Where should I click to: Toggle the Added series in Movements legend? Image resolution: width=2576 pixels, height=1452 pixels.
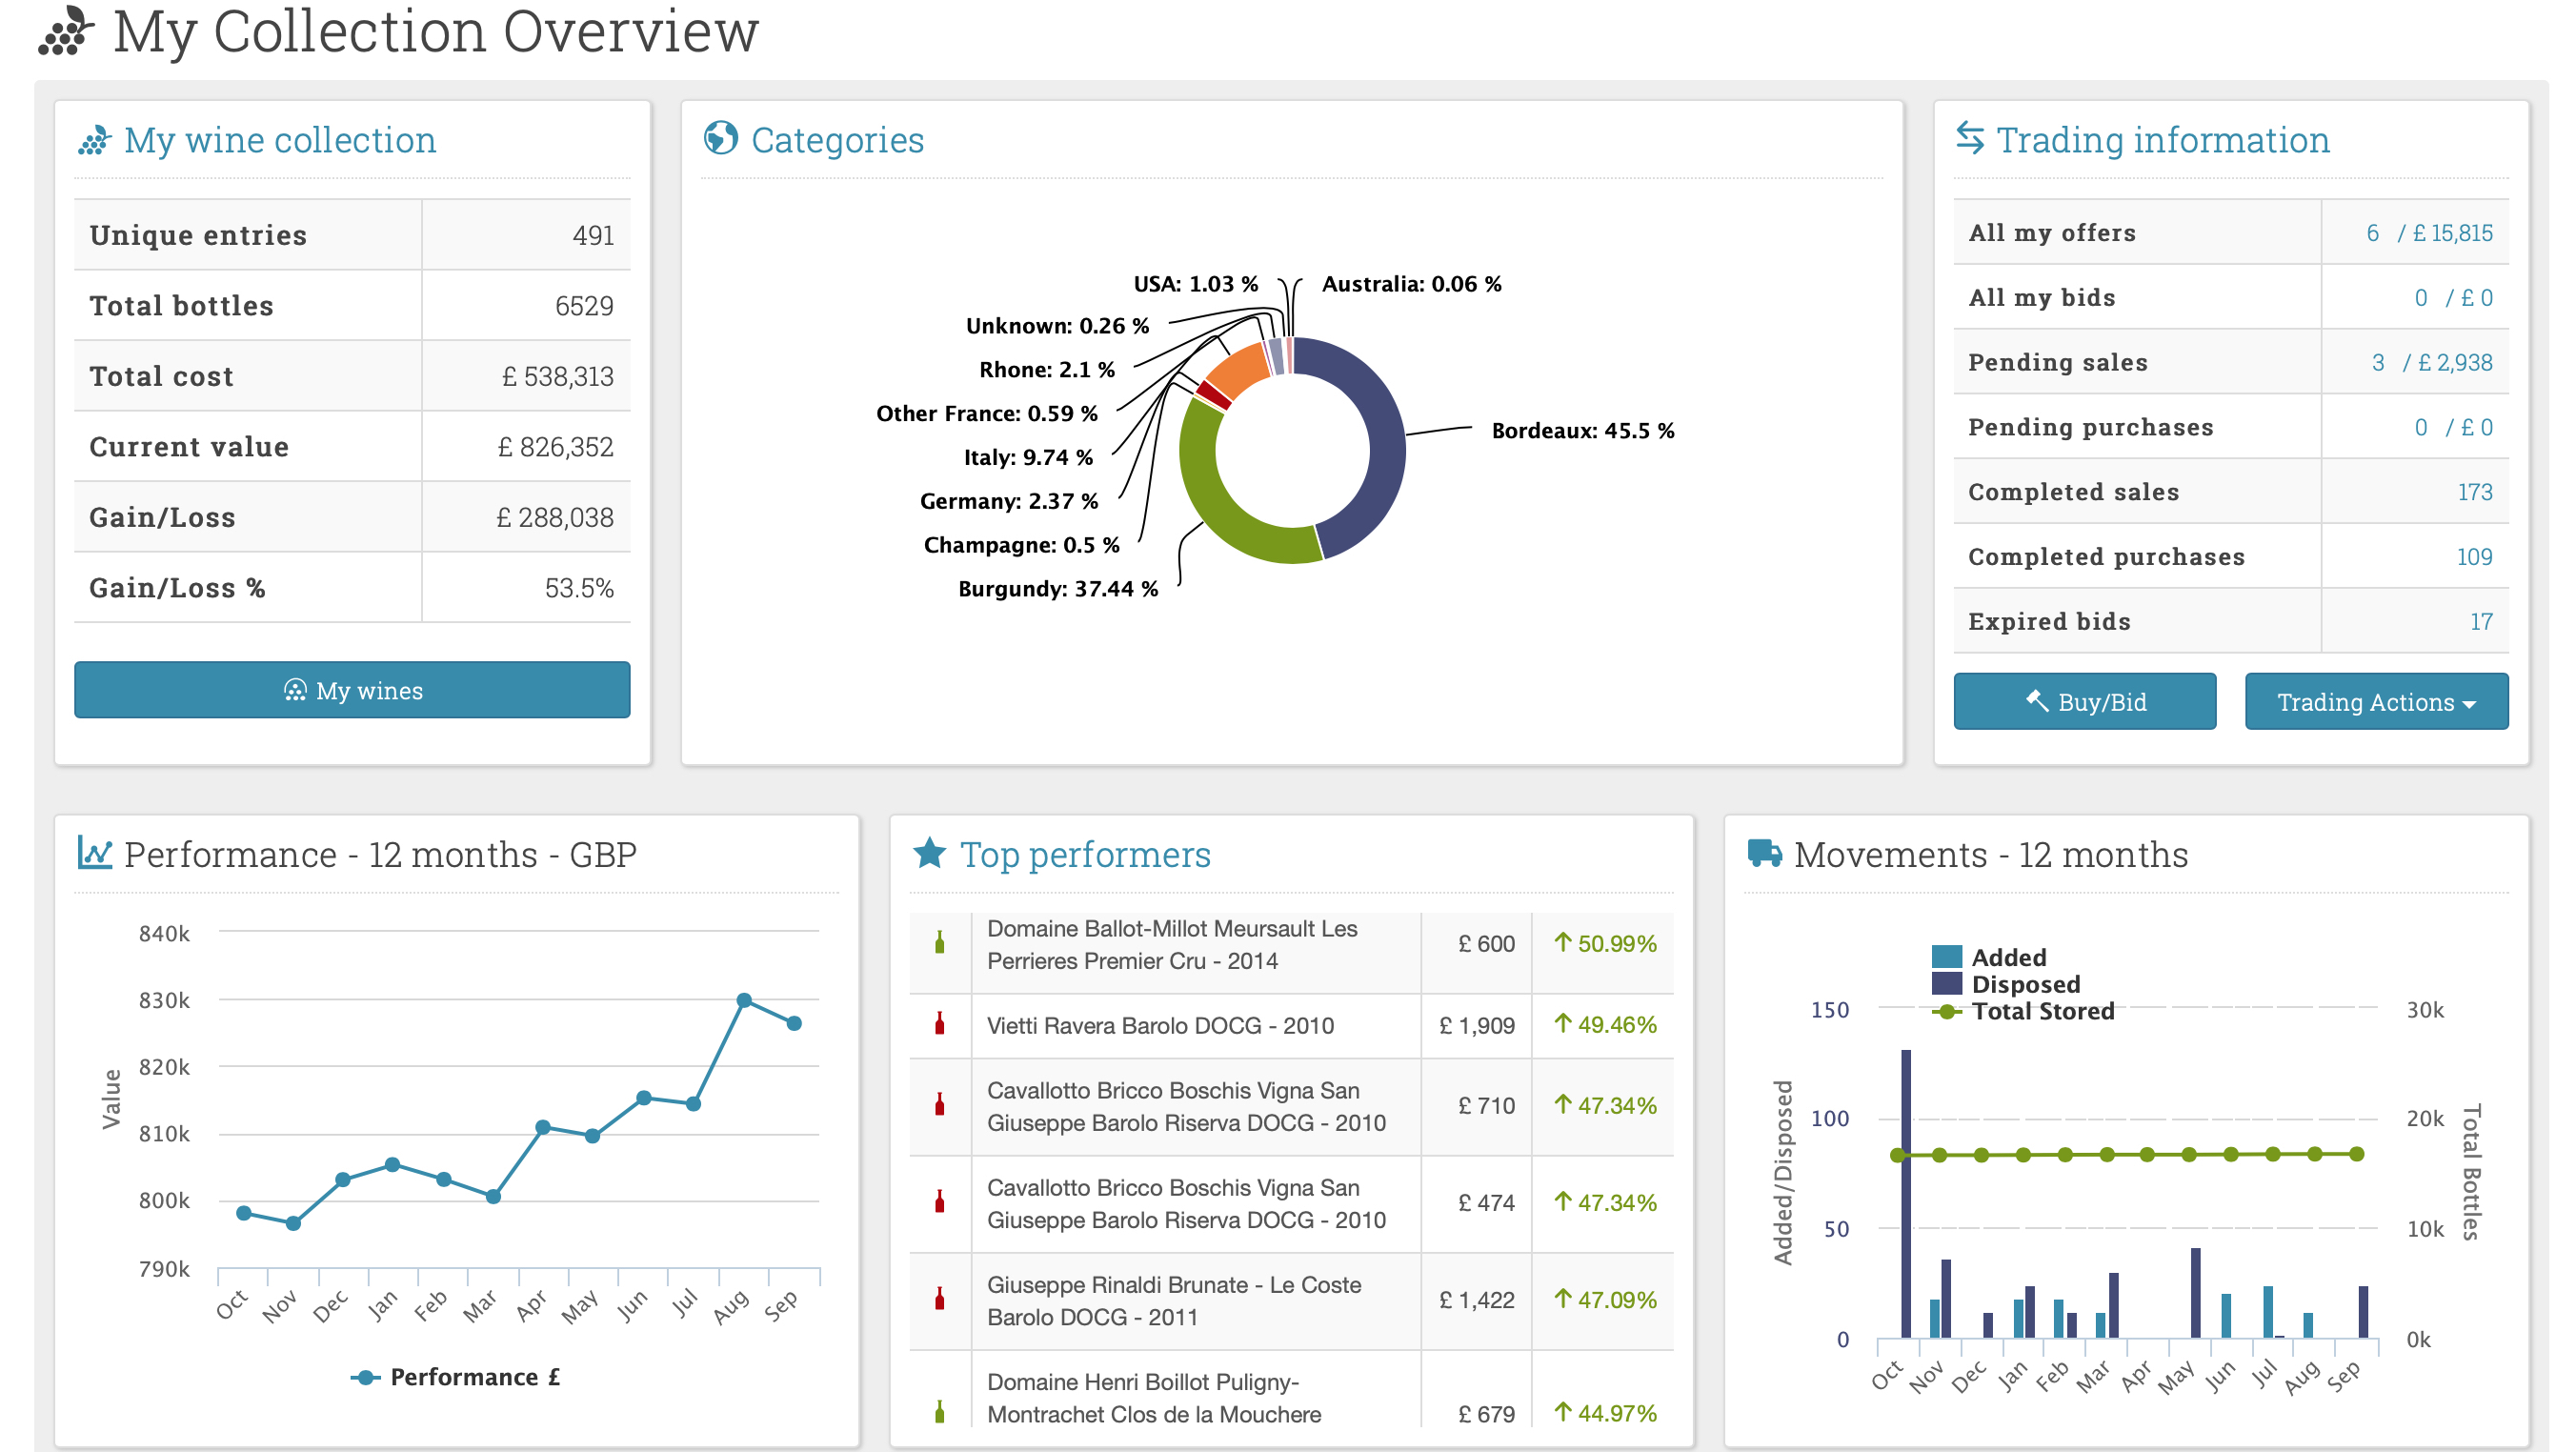tap(2008, 957)
